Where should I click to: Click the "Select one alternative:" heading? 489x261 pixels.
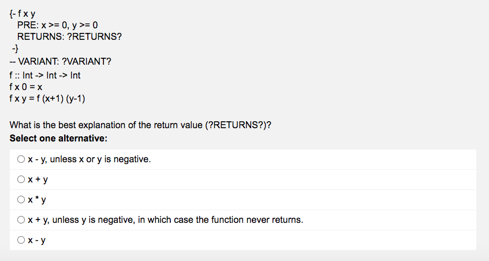pos(58,138)
